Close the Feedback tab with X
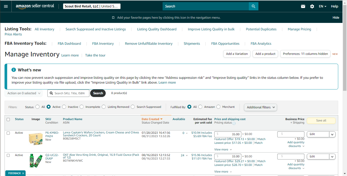347x176 pixels. point(23,173)
